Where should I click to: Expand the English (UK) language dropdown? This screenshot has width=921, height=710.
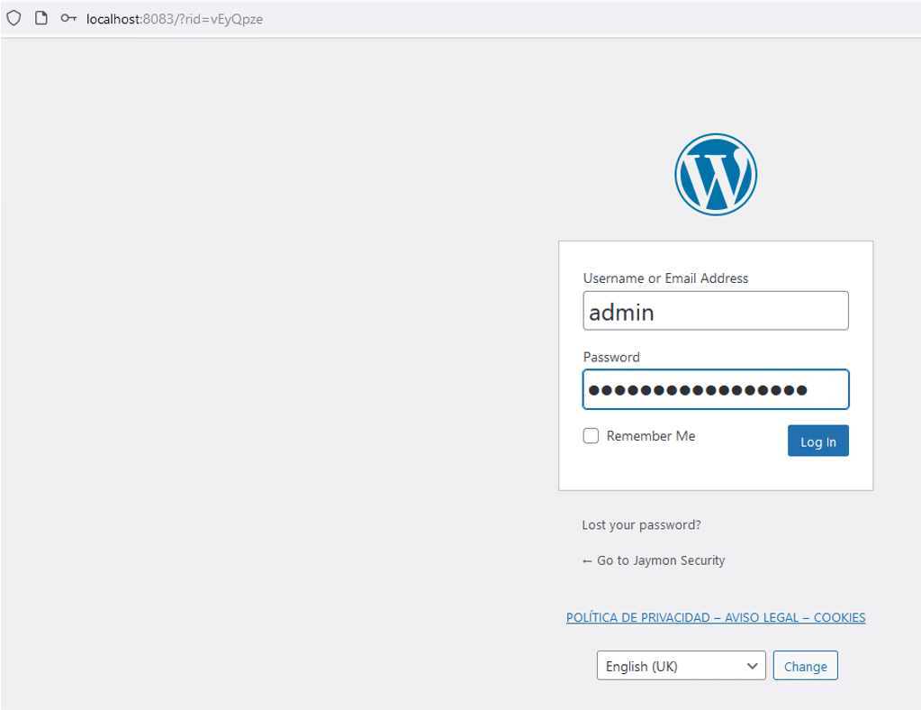coord(682,666)
